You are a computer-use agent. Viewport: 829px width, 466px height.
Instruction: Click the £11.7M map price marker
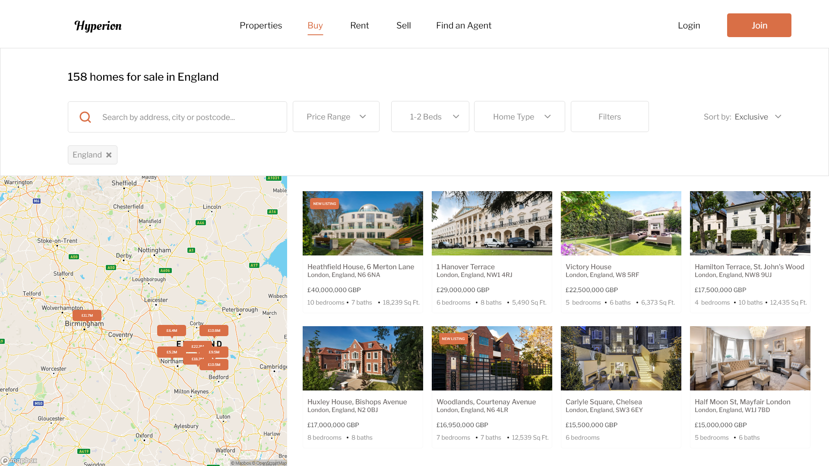pyautogui.click(x=87, y=315)
